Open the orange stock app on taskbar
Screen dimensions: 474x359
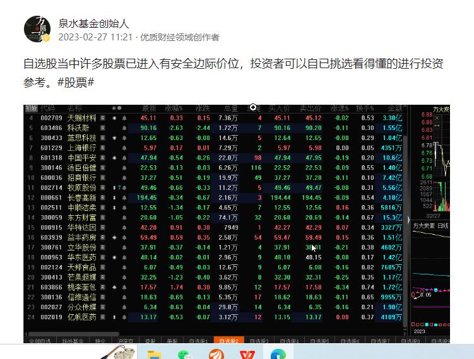click(x=216, y=354)
